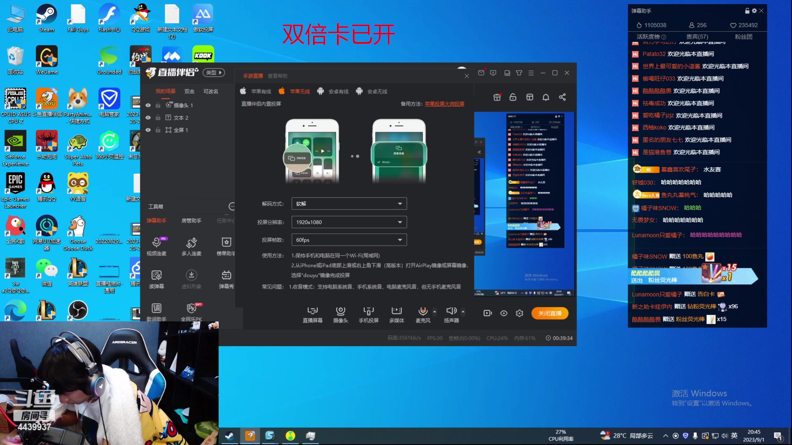The image size is (792, 445).
Task: Open the 歌词助手 tool
Action: tap(156, 312)
